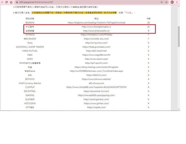
Task: Click the vertical scrollbar thumb
Action: pos(179,36)
